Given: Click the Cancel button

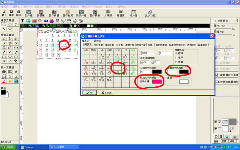Looking at the screenshot, I should pyautogui.click(x=106, y=93).
